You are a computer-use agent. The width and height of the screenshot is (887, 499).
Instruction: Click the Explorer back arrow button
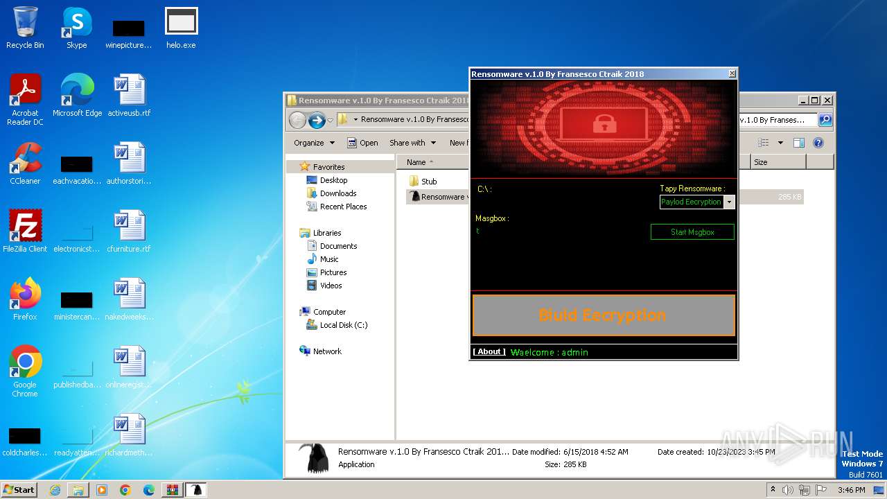[x=297, y=120]
